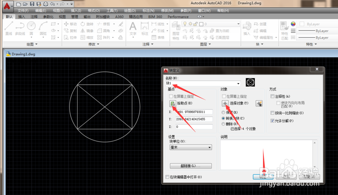Choose the Move (移动) modify tool
Viewport: 338px width, 195px height.
pos(70,24)
